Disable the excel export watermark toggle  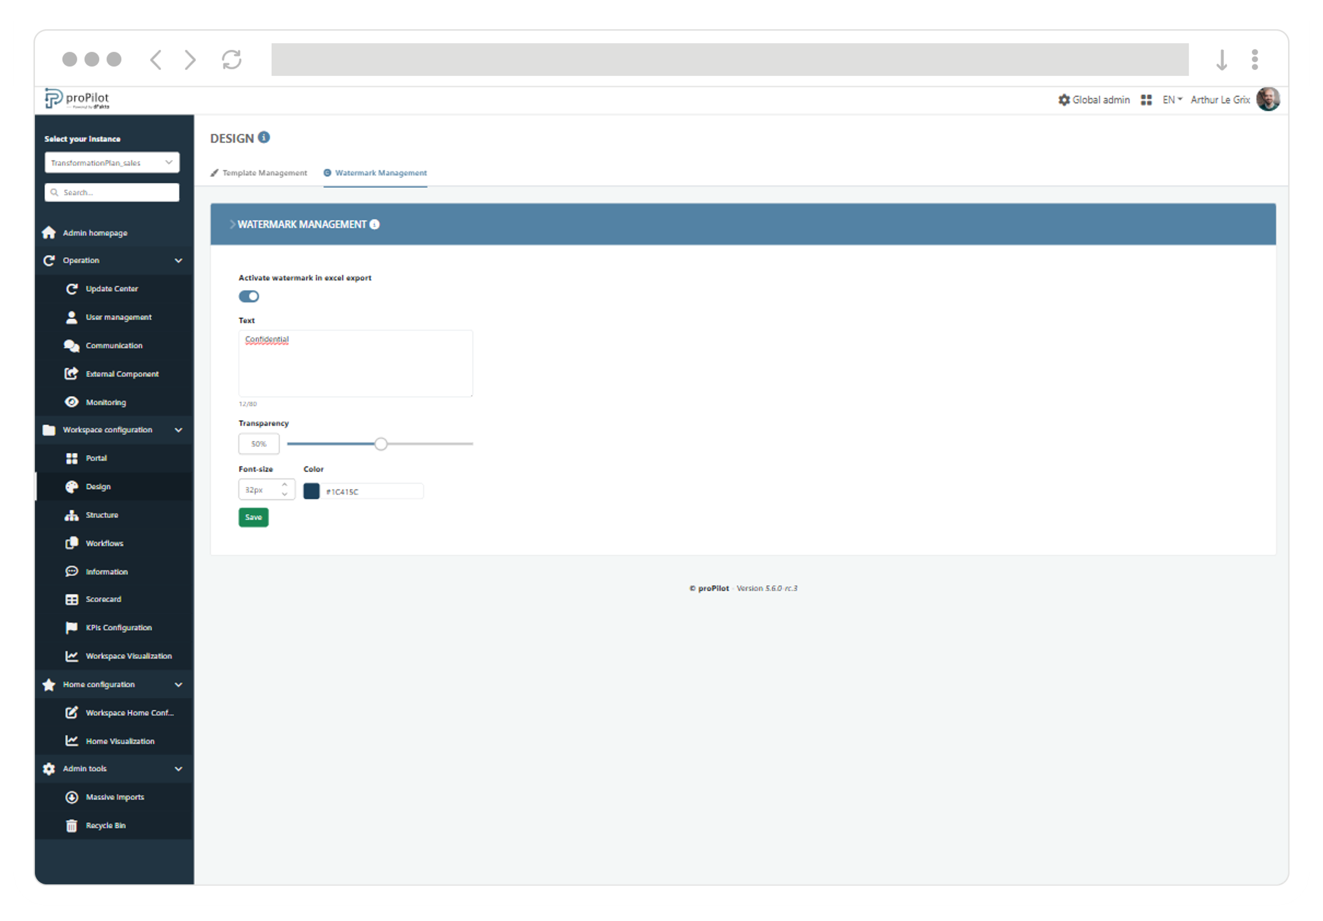(x=249, y=297)
